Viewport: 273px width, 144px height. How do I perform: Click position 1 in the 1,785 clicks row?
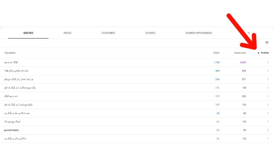click(x=268, y=62)
